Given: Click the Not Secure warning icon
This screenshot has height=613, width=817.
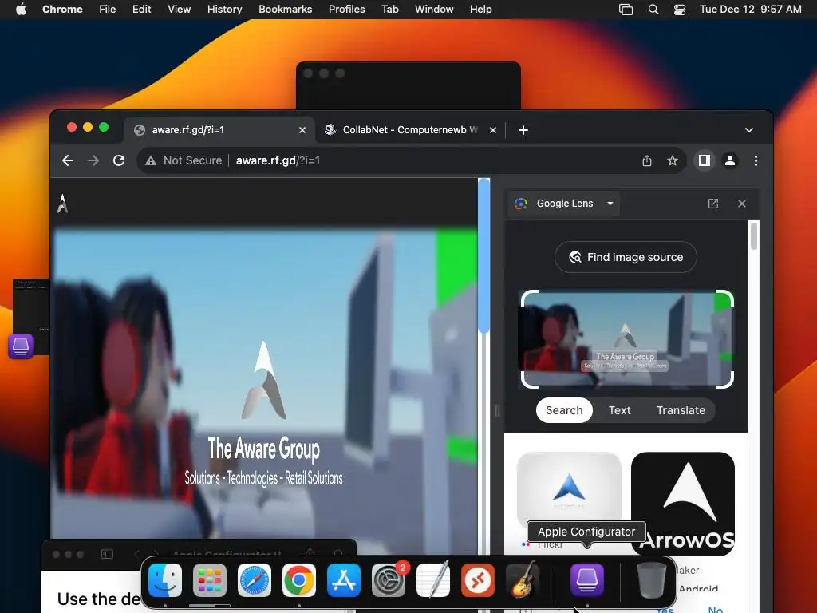Looking at the screenshot, I should (x=151, y=160).
